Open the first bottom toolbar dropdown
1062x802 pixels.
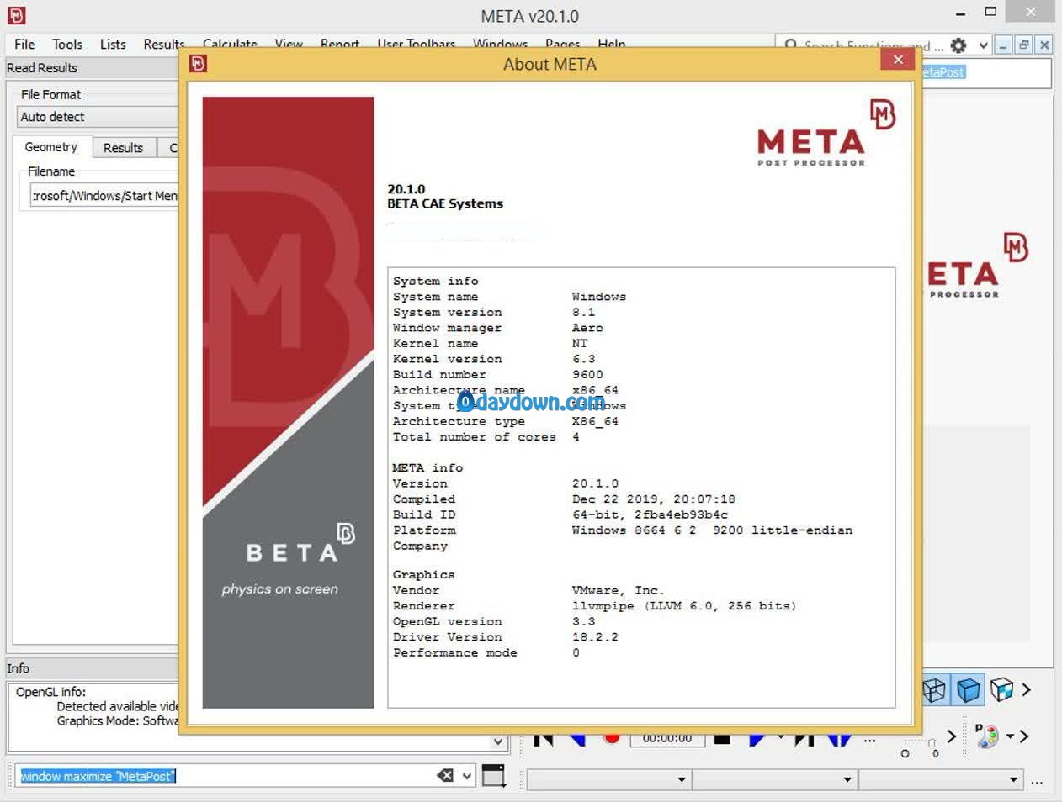coord(608,779)
